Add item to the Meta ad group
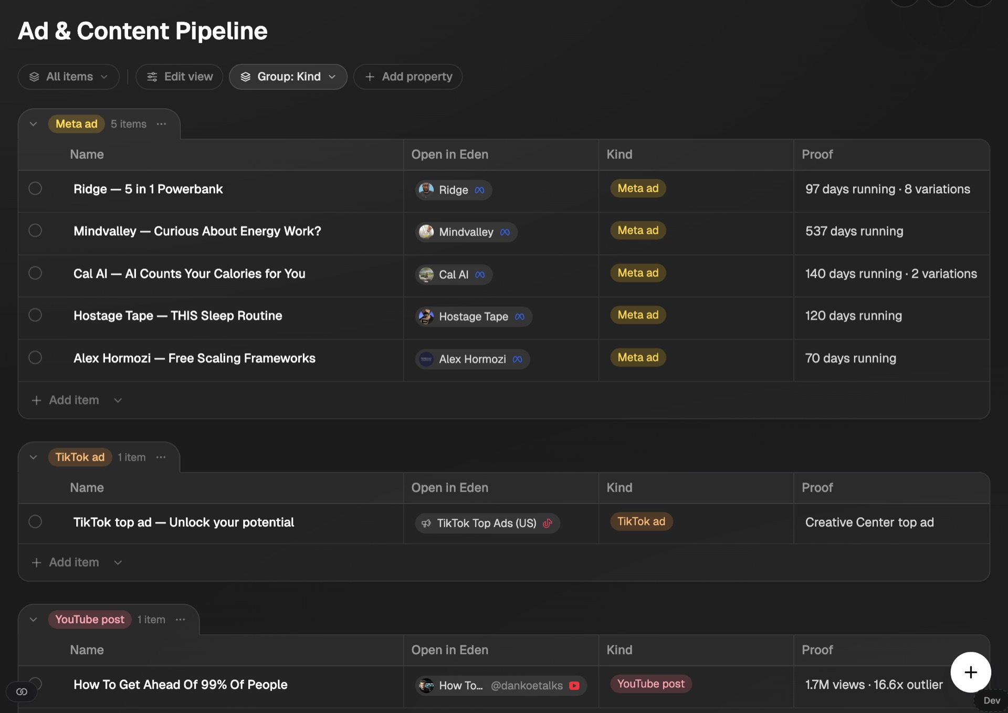The height and width of the screenshot is (713, 1008). click(x=74, y=400)
